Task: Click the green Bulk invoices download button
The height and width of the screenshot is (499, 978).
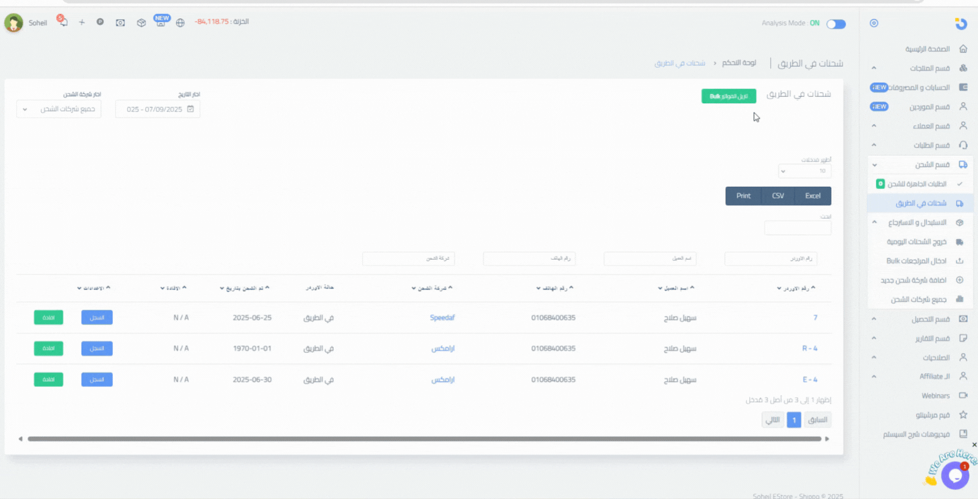Action: [x=728, y=96]
